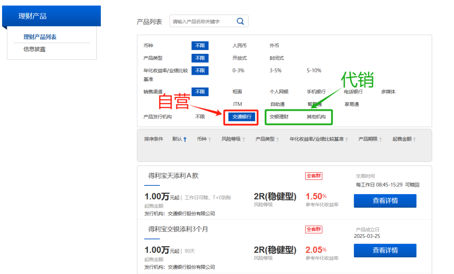The image size is (454, 274).
Task: Choose 手机银行 sales channel
Action: (x=316, y=92)
